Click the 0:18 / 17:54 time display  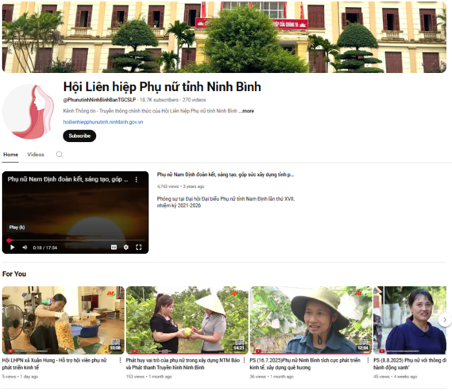pos(45,247)
